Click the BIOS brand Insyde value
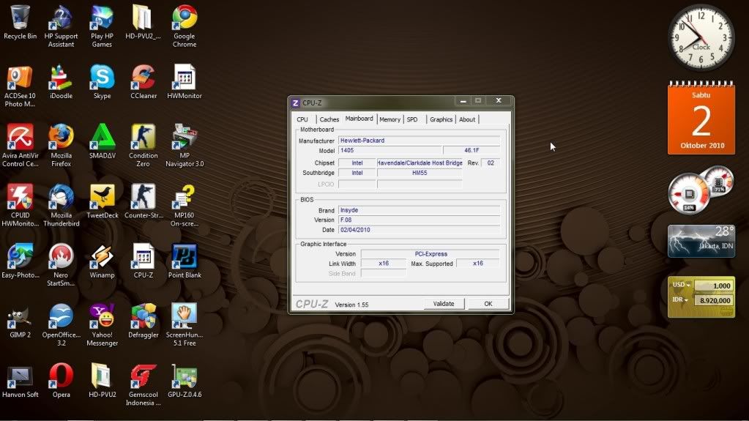This screenshot has width=749, height=421. tap(419, 210)
